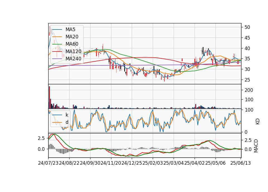The height and width of the screenshot is (192, 268).
Task: Click the MACD axis title
Action: coord(256,146)
